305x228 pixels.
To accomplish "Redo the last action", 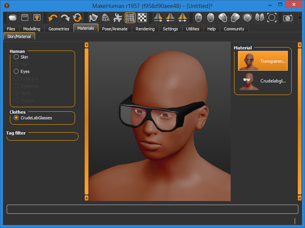I will pos(65,18).
